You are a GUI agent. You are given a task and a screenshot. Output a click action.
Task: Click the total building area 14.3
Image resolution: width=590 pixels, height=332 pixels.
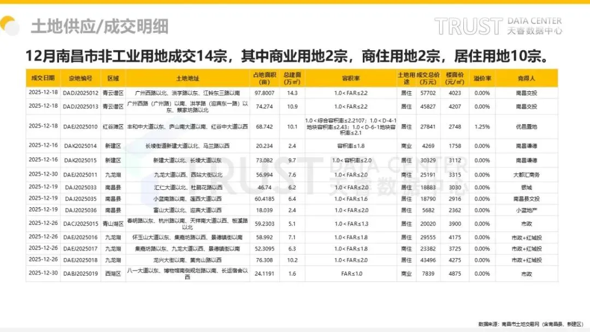tap(292, 92)
